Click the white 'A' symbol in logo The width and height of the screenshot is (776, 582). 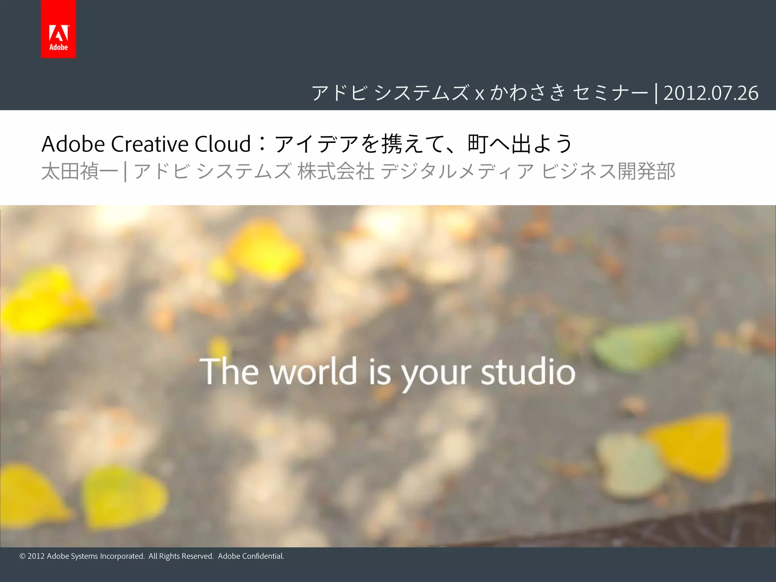coord(59,33)
